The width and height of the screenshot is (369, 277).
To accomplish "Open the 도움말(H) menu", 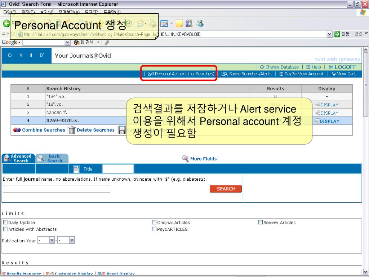I will [112, 12].
